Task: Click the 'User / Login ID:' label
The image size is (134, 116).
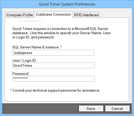Action: point(24,61)
